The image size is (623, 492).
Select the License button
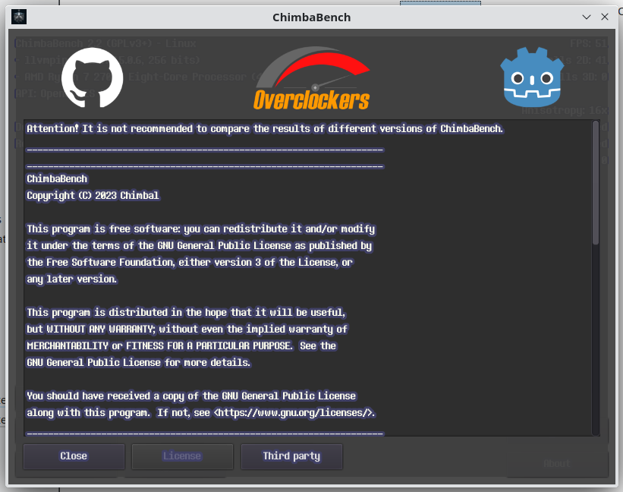182,456
